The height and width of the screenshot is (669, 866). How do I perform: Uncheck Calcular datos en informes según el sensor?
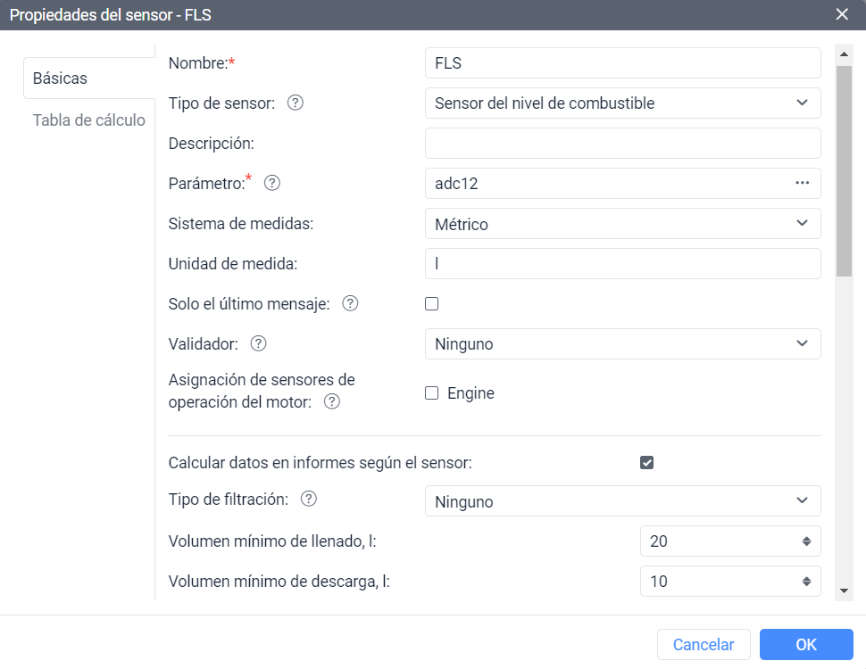click(646, 462)
